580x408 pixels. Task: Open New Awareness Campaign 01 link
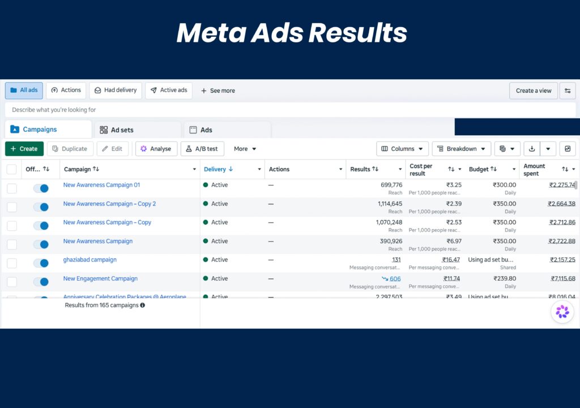pos(102,185)
